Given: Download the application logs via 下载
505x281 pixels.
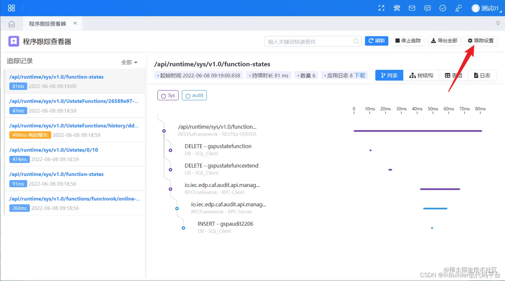Looking at the screenshot, I should pyautogui.click(x=360, y=75).
